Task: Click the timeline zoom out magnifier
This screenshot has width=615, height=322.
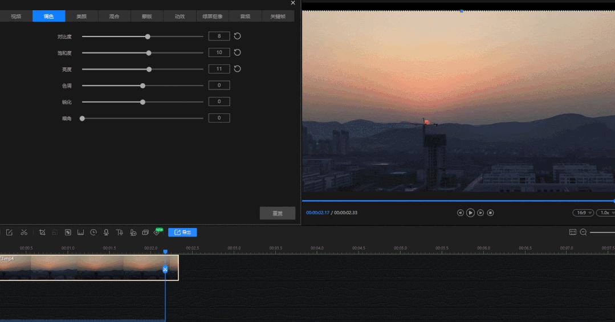Action: point(583,233)
